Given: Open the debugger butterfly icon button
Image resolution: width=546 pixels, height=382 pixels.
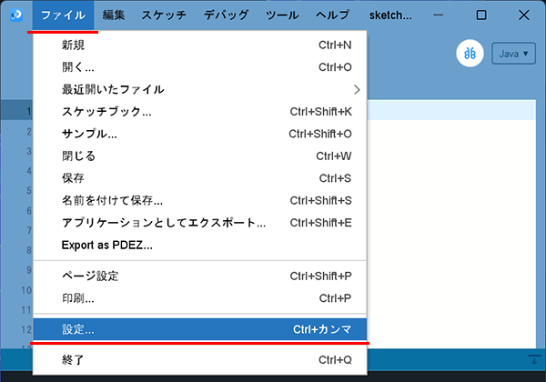Looking at the screenshot, I should 470,54.
